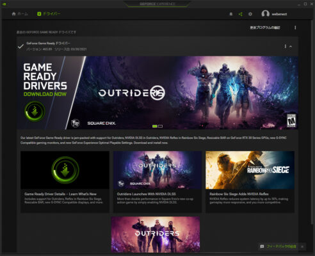315x256 pixels.
Task: Open Outriders Launches With NVIDIA DLSS link
Action: coord(146,194)
